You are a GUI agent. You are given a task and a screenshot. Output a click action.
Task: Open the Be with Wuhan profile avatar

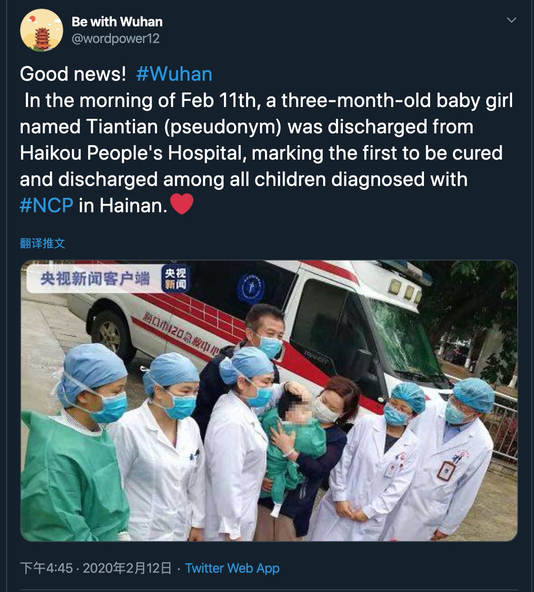tap(41, 30)
